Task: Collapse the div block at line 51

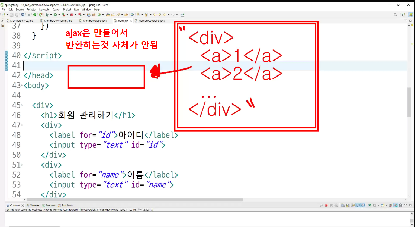Action: [22, 165]
